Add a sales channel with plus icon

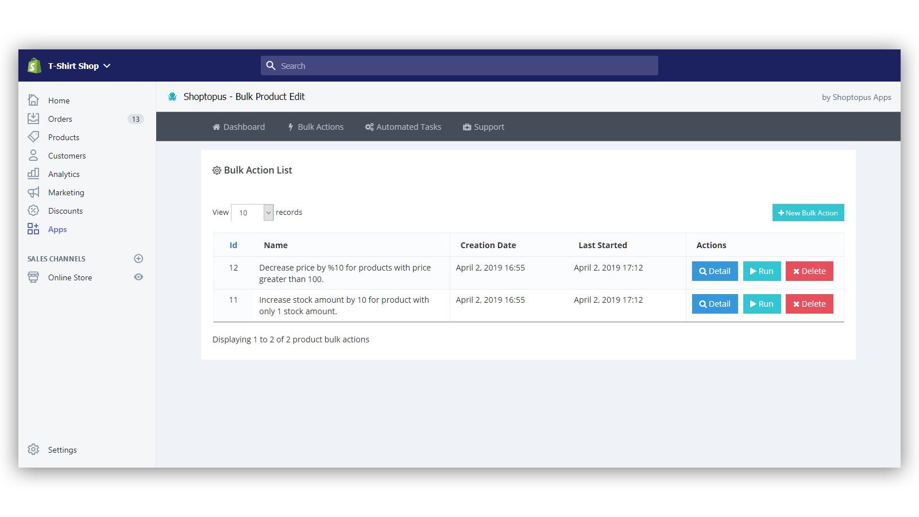point(138,258)
